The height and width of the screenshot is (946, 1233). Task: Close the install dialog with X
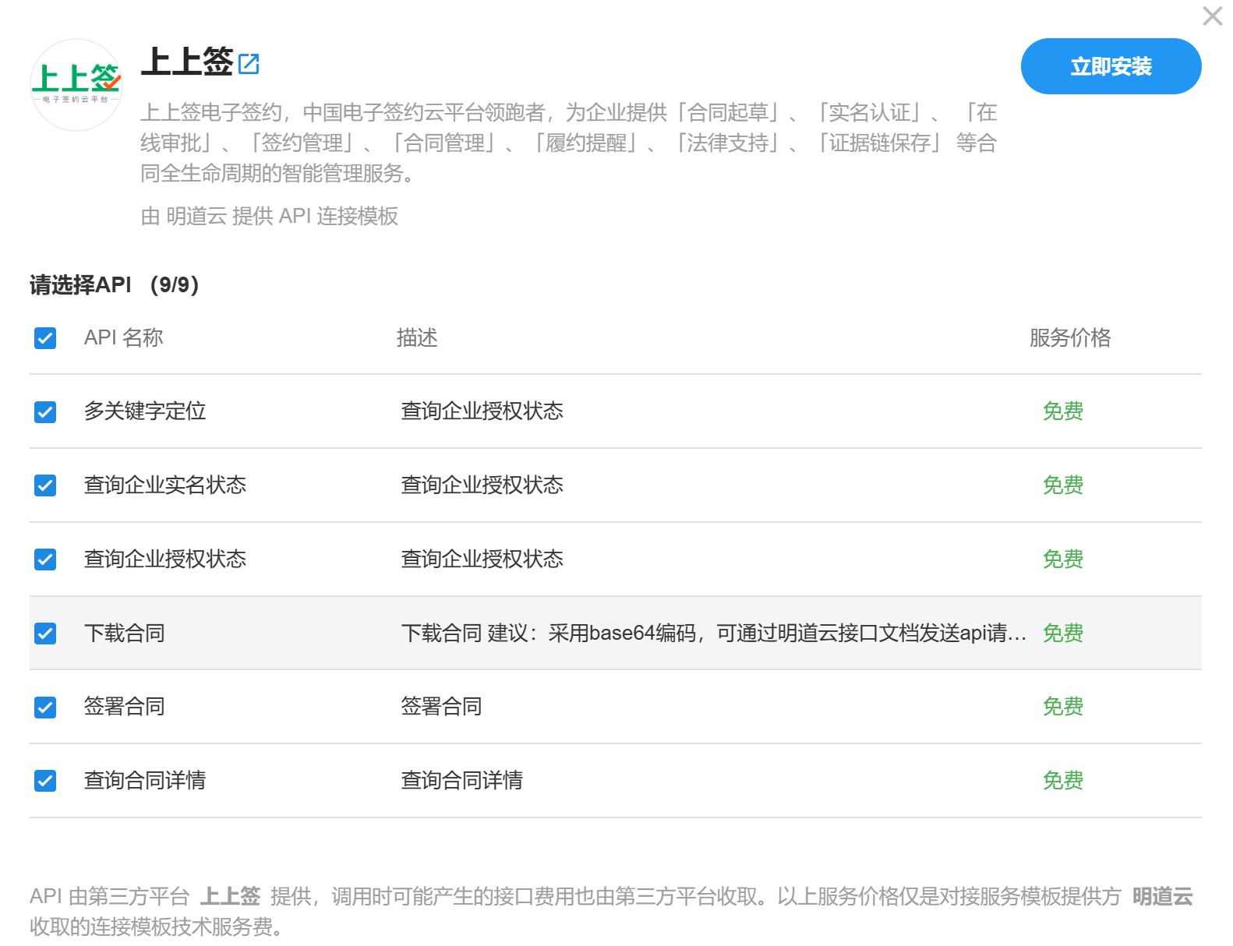pyautogui.click(x=1212, y=16)
